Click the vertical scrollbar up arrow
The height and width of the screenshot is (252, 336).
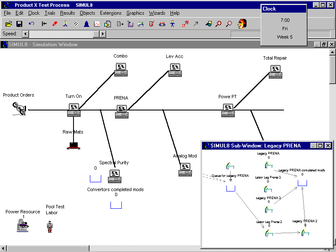click(332, 52)
